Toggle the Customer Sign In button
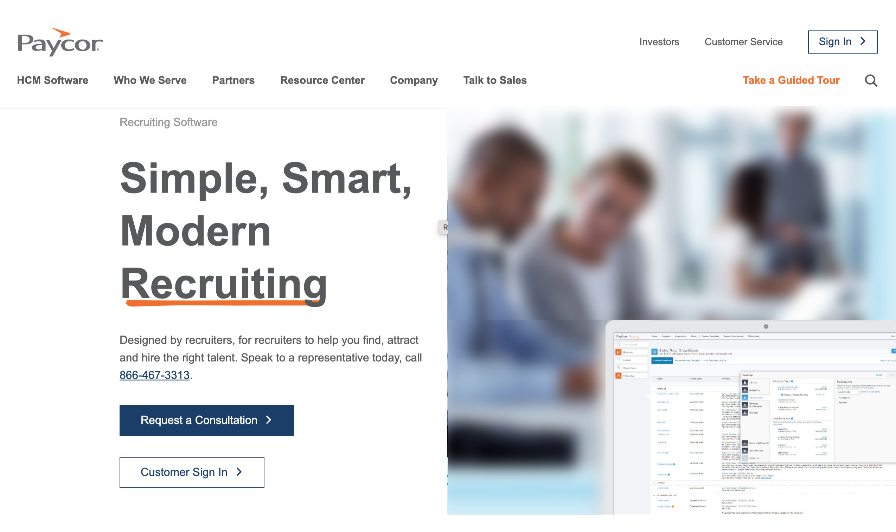 point(191,472)
